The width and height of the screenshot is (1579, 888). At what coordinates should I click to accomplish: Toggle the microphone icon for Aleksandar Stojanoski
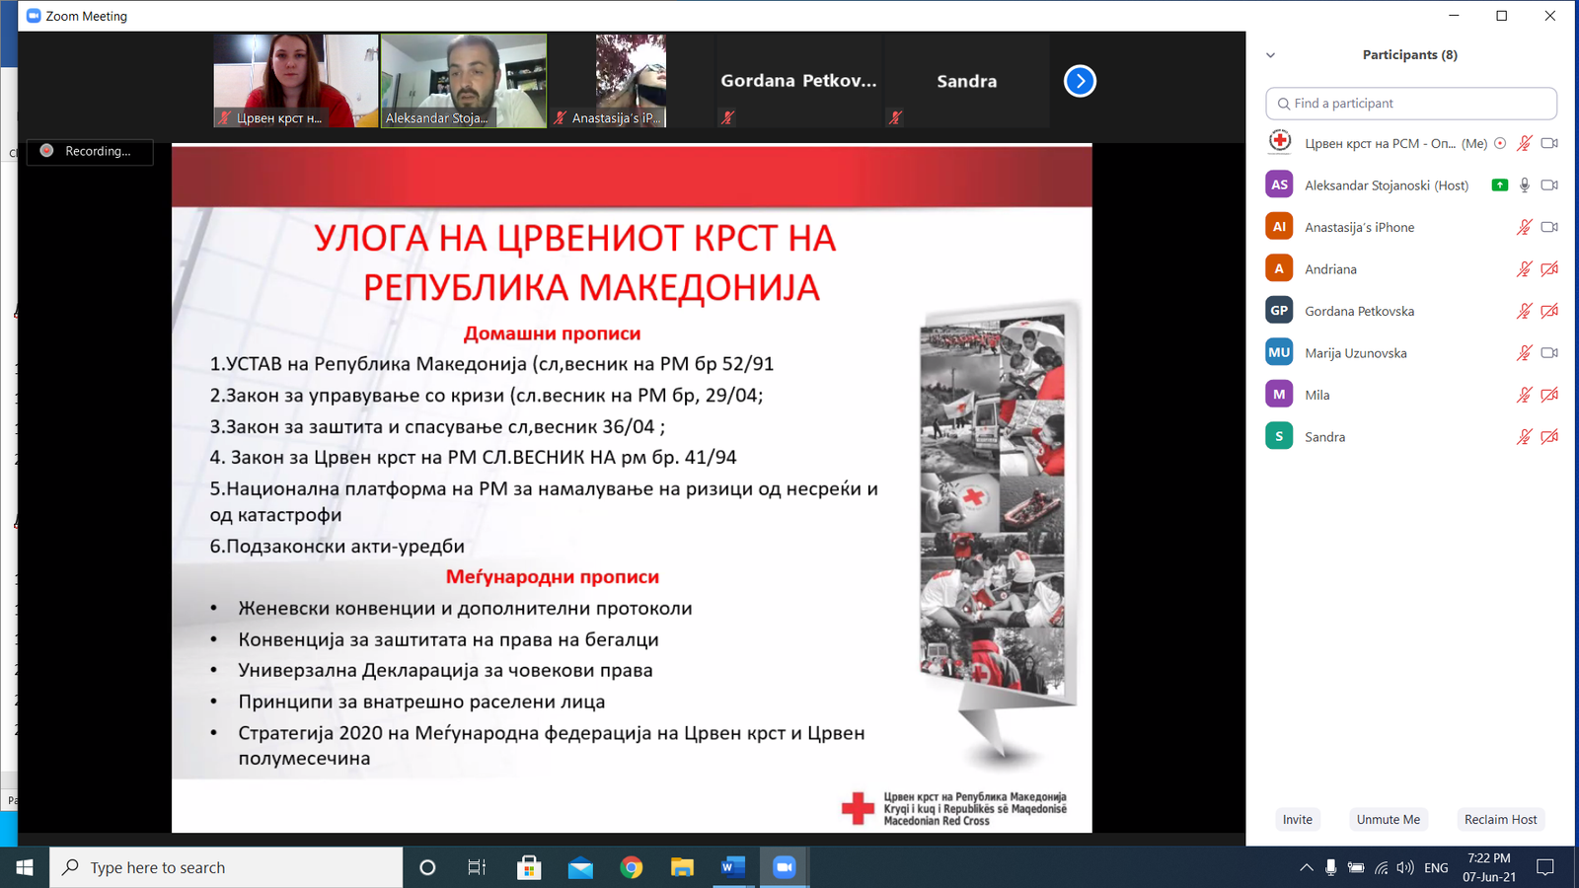pyautogui.click(x=1525, y=185)
